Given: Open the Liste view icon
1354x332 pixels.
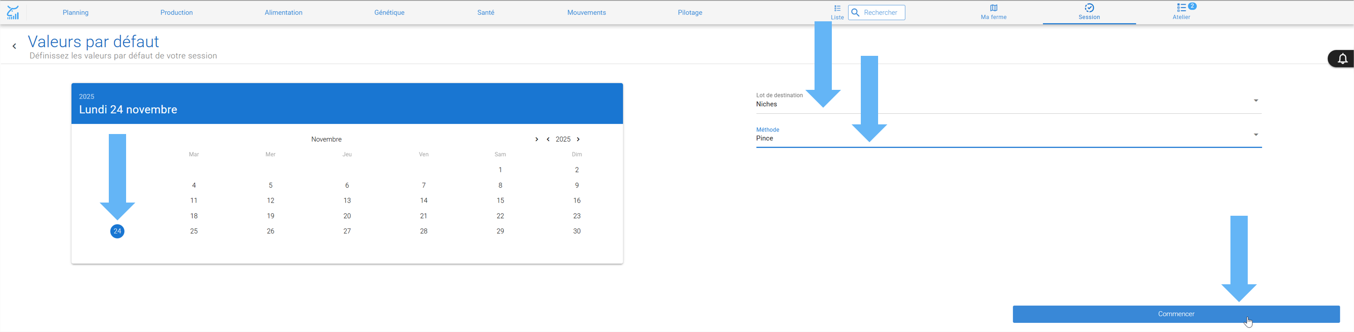Looking at the screenshot, I should [837, 12].
